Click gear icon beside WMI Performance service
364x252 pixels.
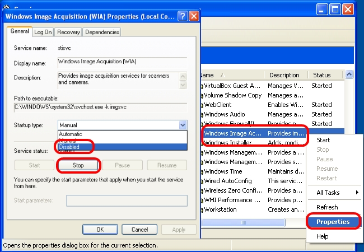click(x=202, y=200)
